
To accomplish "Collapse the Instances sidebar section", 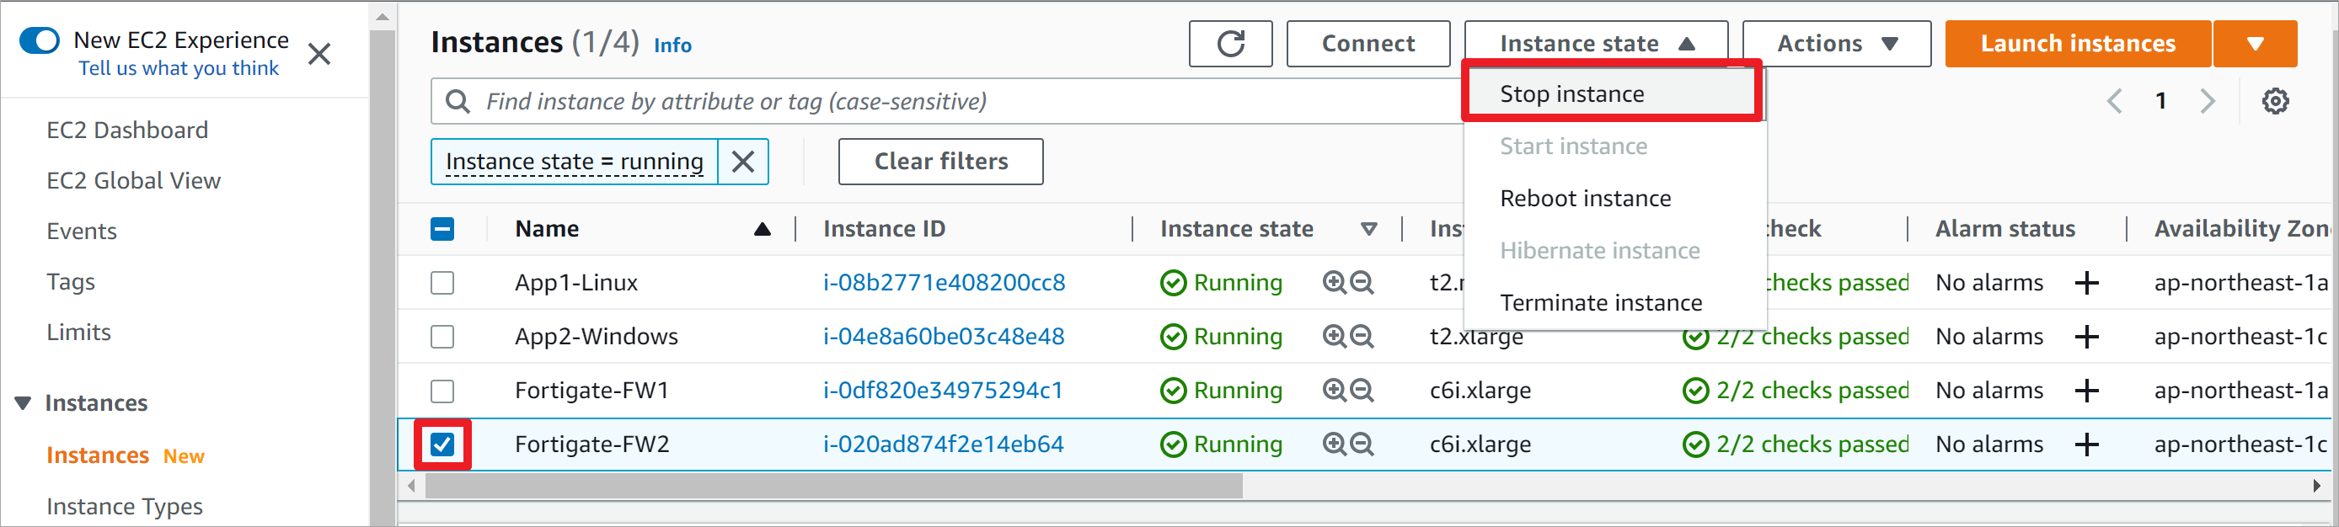I will pyautogui.click(x=24, y=402).
